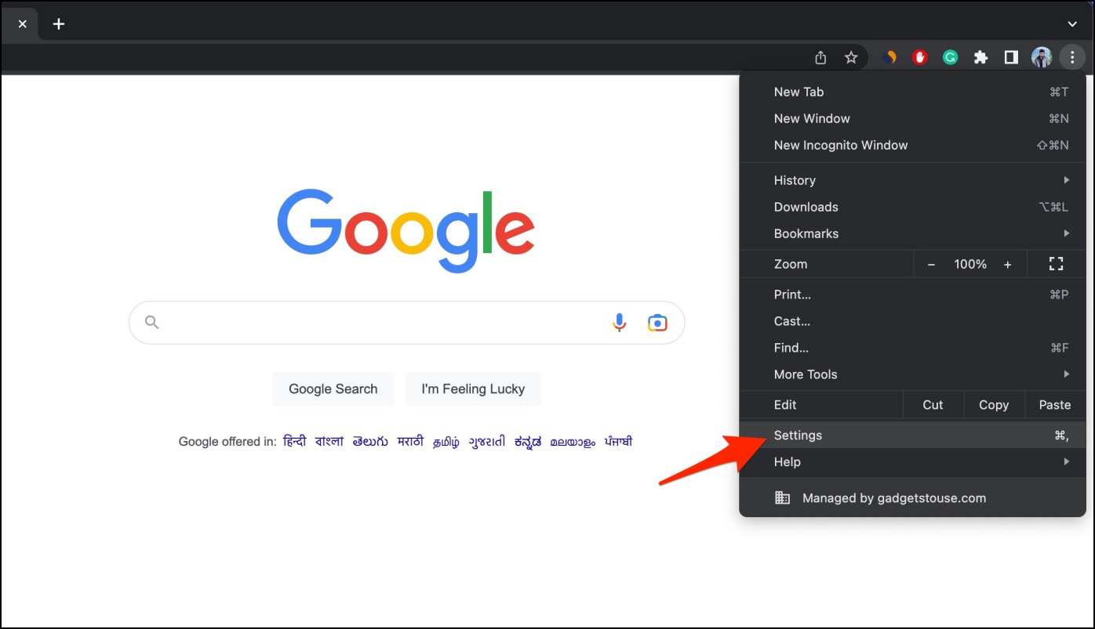Choose Find from the menu
This screenshot has height=629, width=1095.
tap(912, 348)
